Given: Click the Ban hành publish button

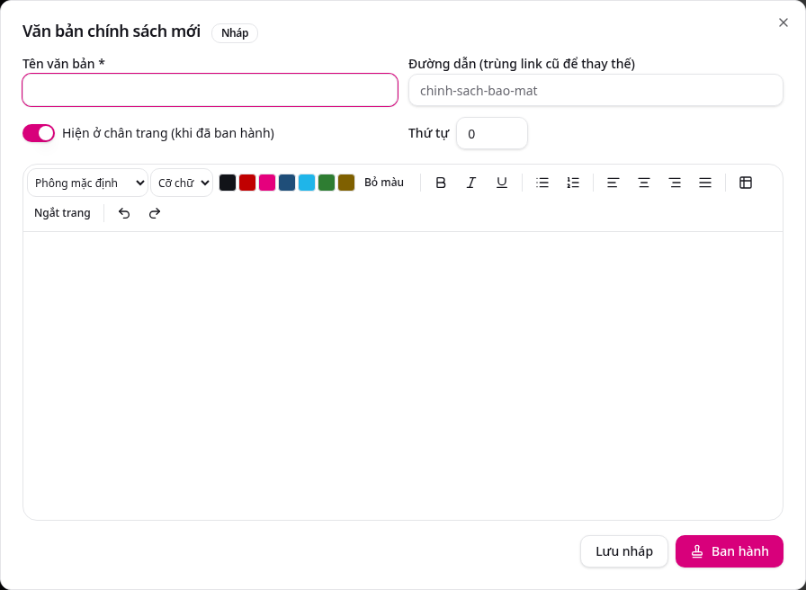Looking at the screenshot, I should pyautogui.click(x=730, y=551).
